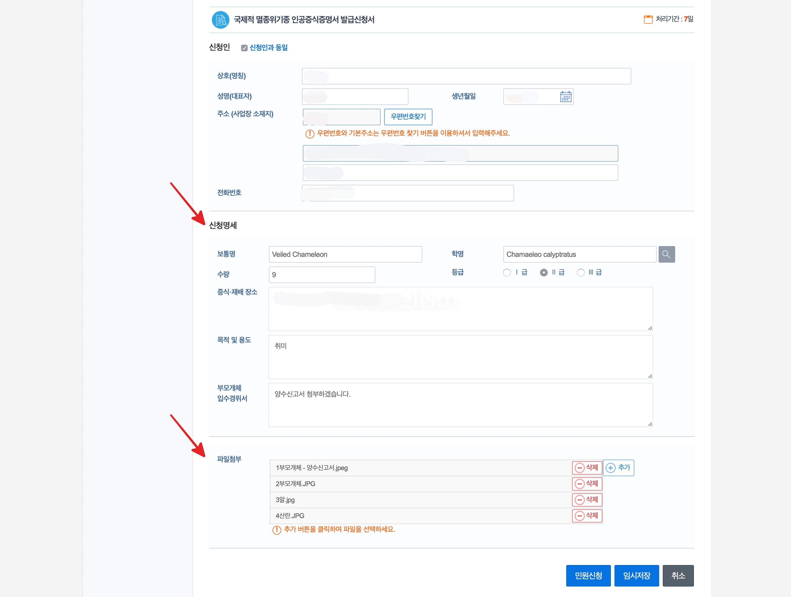
Task: Click the 추가 plus button to add file
Action: (x=618, y=468)
